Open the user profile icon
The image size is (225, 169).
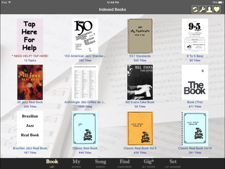click(x=210, y=9)
